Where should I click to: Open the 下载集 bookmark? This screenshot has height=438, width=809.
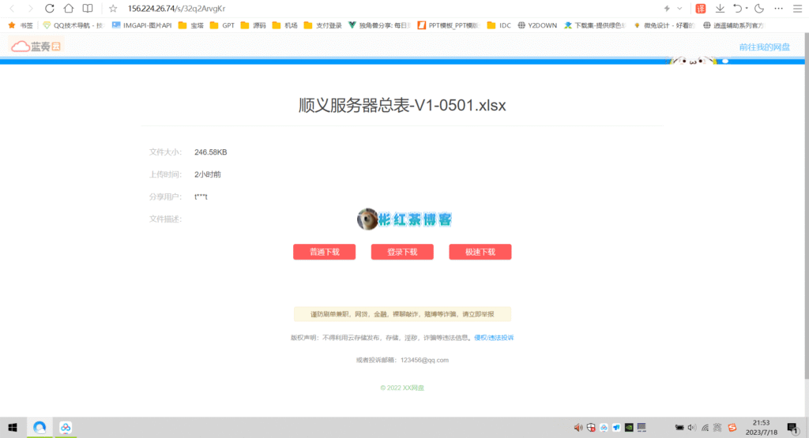(x=594, y=25)
